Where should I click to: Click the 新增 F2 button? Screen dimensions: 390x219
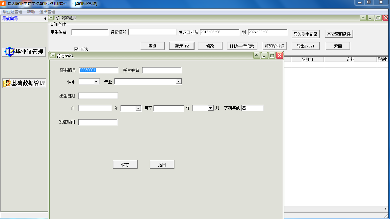(182, 46)
